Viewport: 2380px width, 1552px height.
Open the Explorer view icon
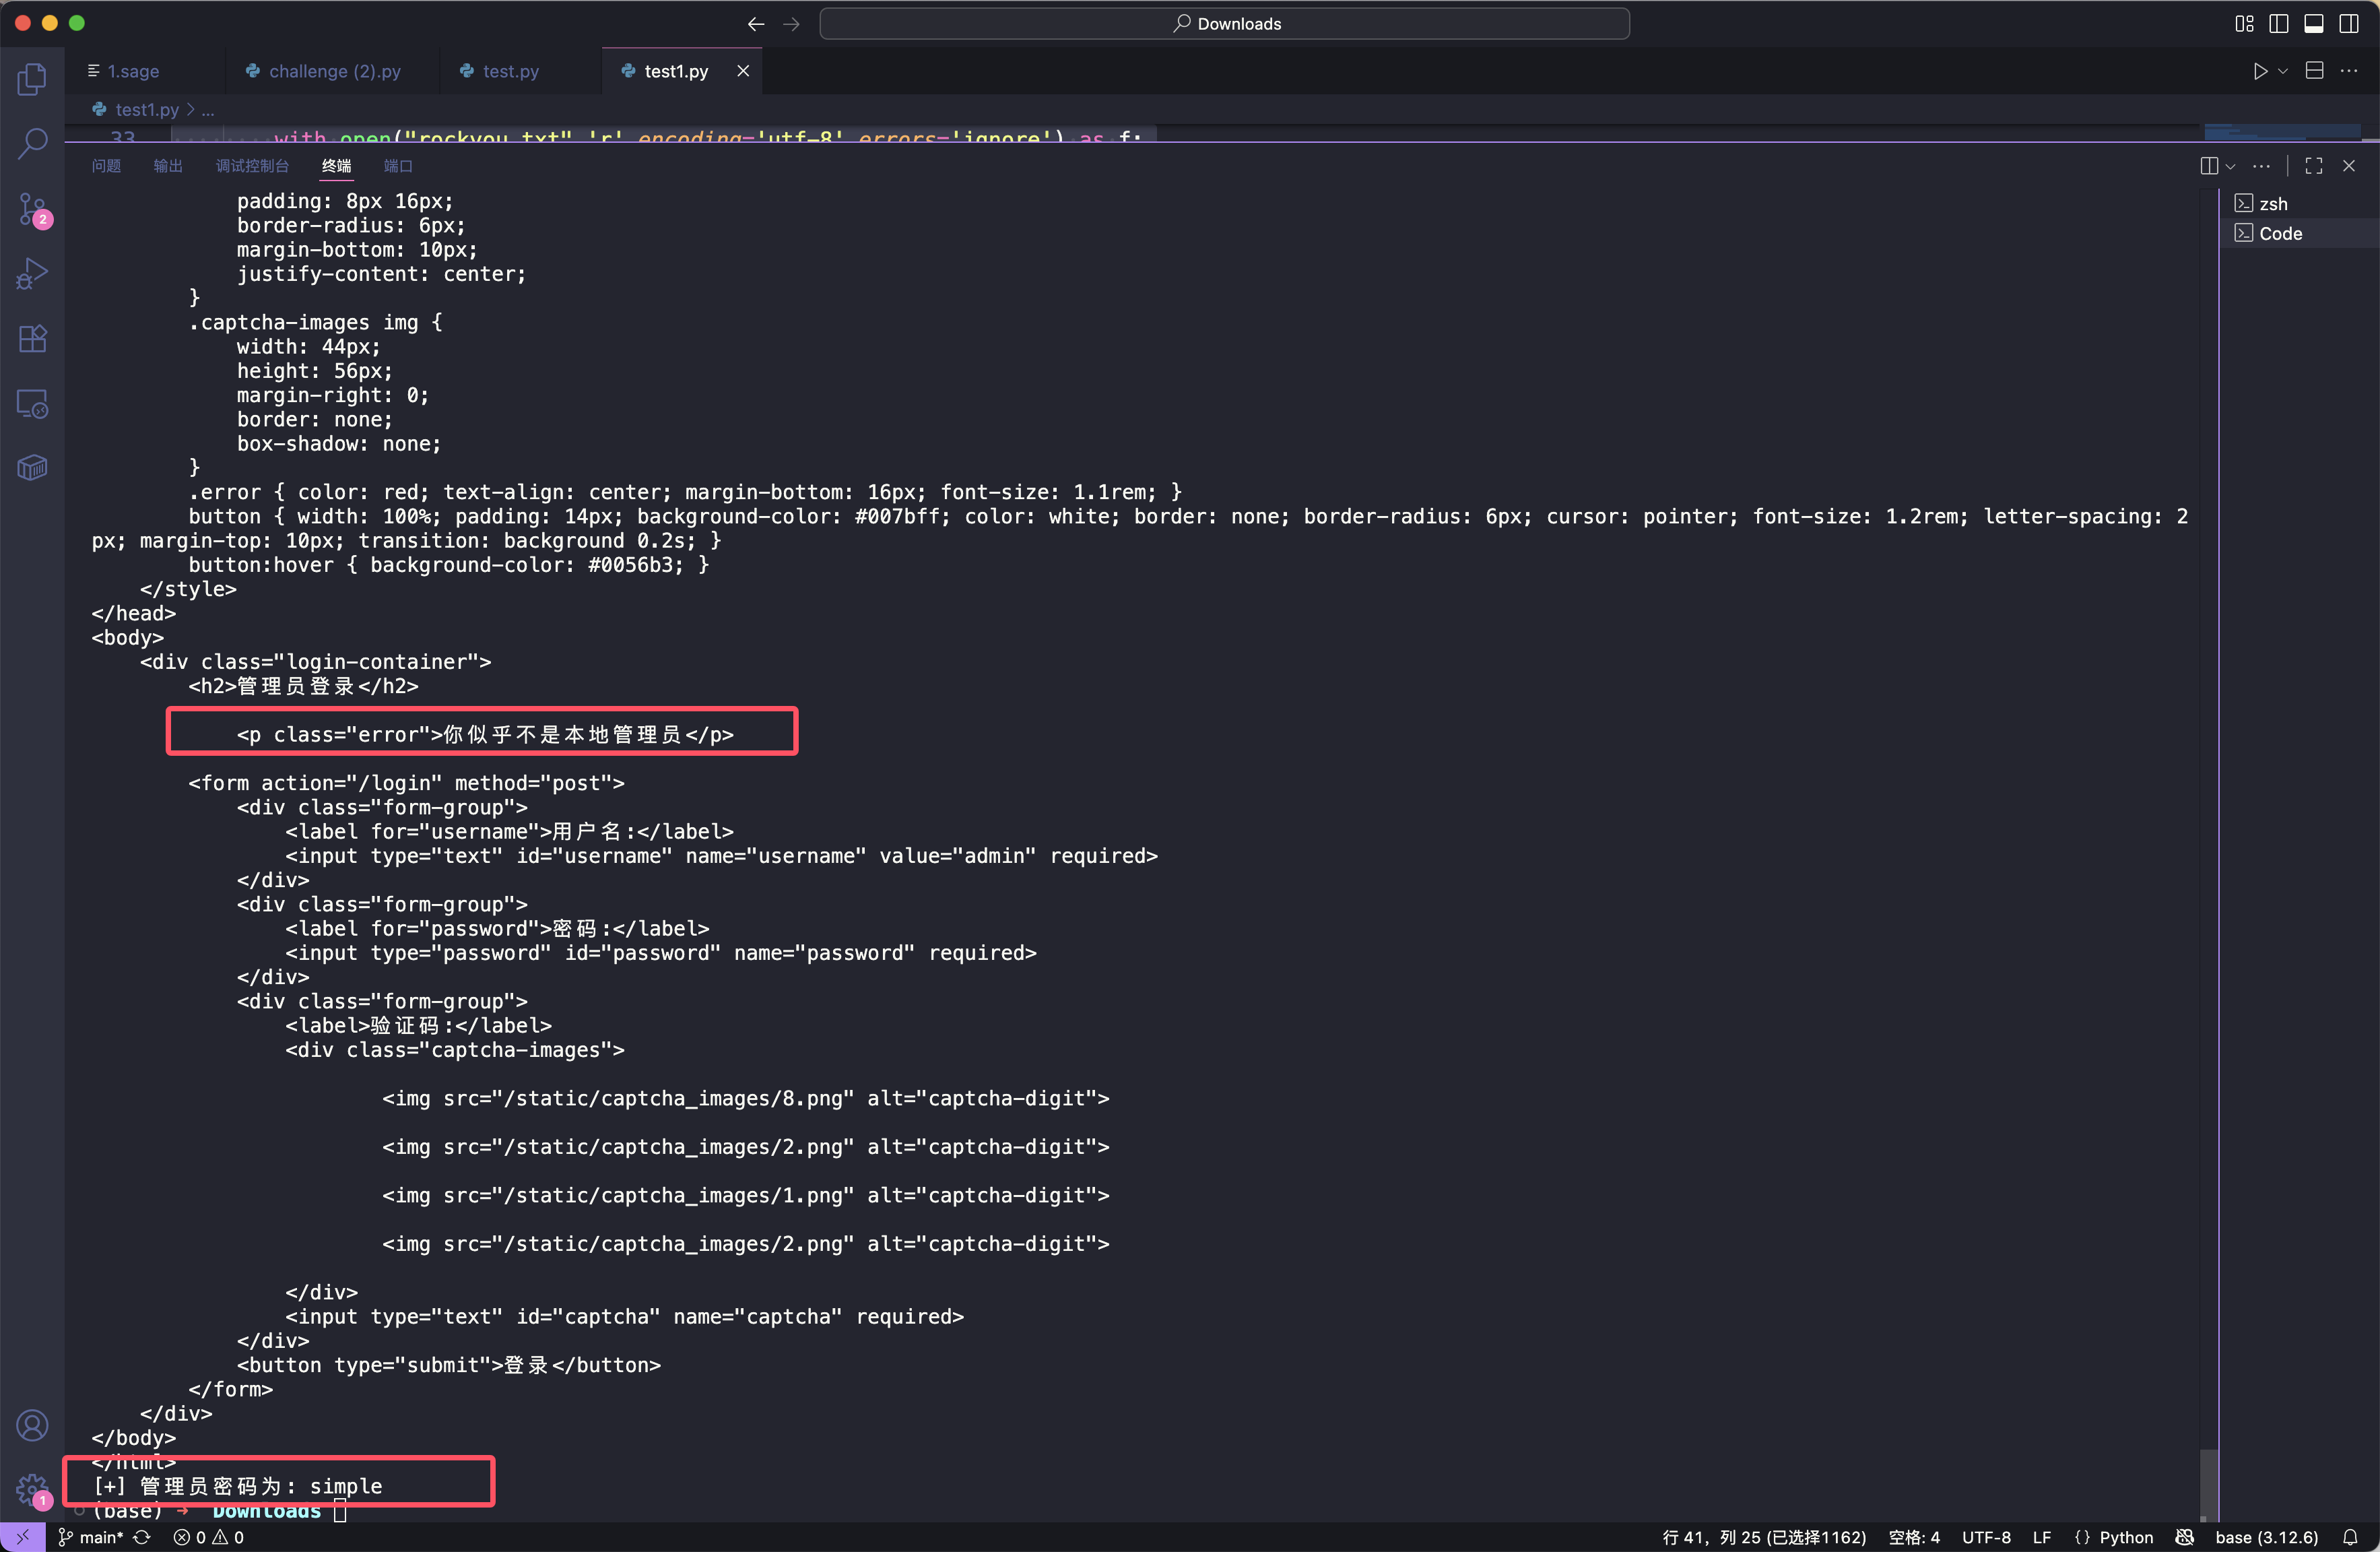point(32,79)
